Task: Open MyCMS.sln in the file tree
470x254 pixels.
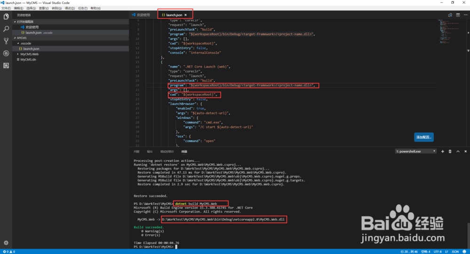Action: pyautogui.click(x=71, y=60)
